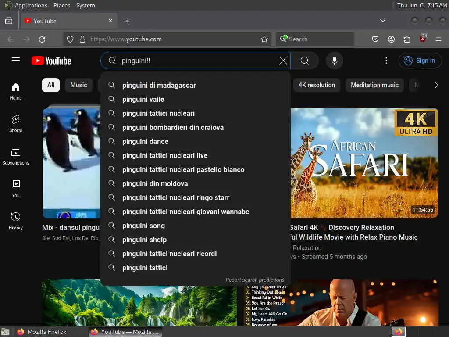The image size is (449, 337).
Task: Open the Extensions puzzle icon
Action: point(407,39)
